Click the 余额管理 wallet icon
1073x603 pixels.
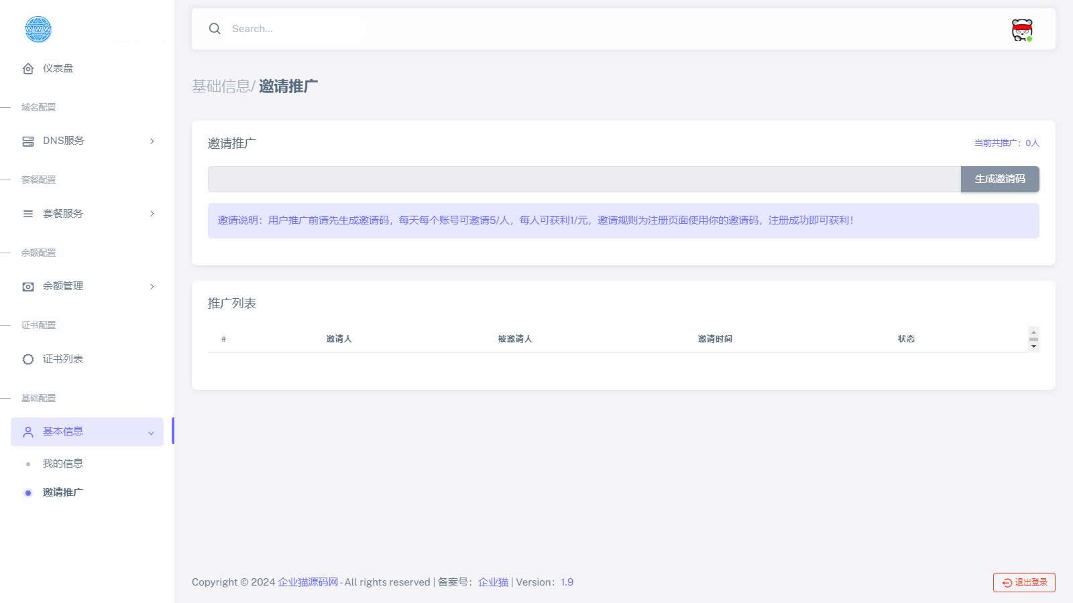pyautogui.click(x=27, y=286)
